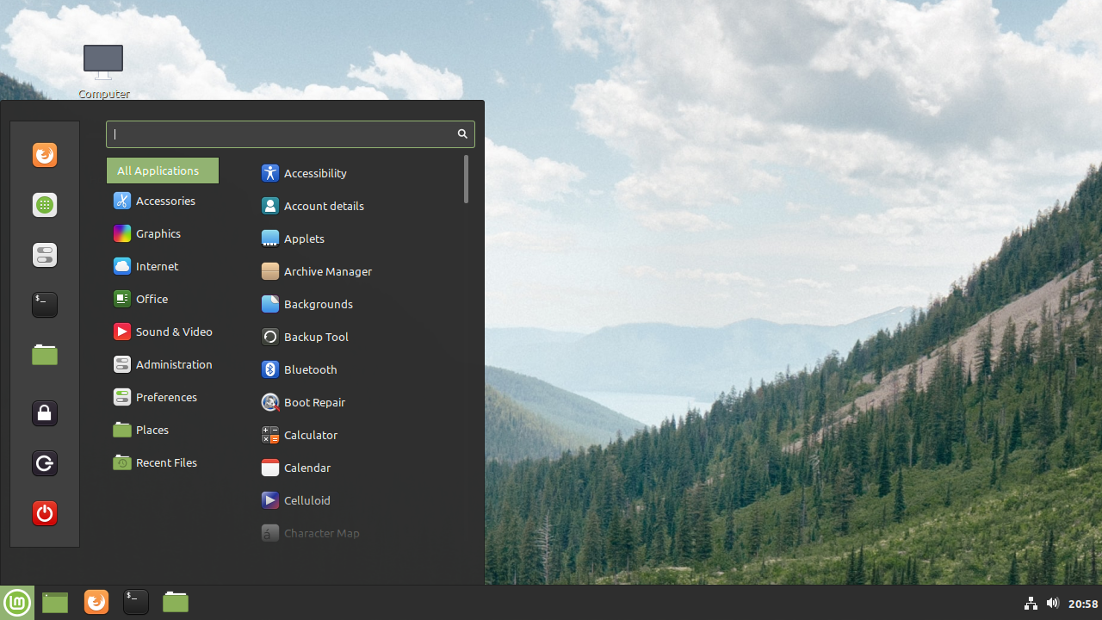
Task: Open Files icon in favorites sidebar
Action: coord(45,355)
